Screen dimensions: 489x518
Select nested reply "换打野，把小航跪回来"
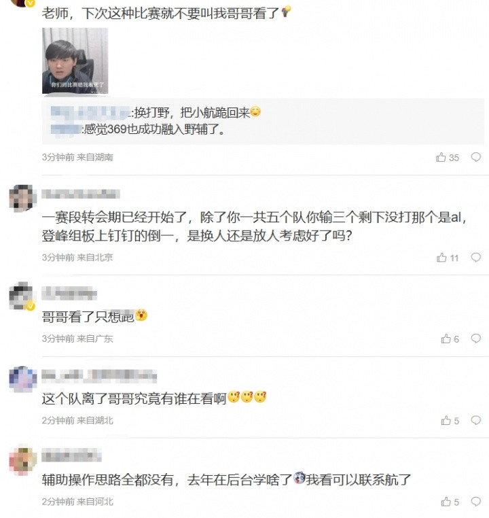196,111
